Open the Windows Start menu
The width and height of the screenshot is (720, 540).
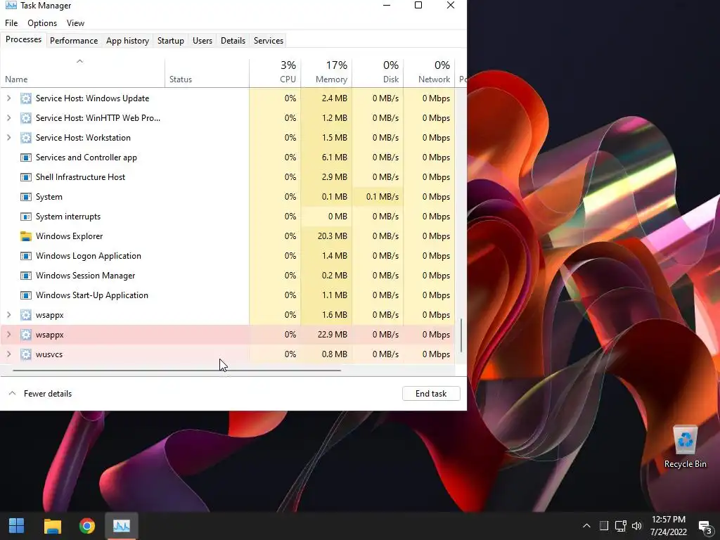pos(17,526)
